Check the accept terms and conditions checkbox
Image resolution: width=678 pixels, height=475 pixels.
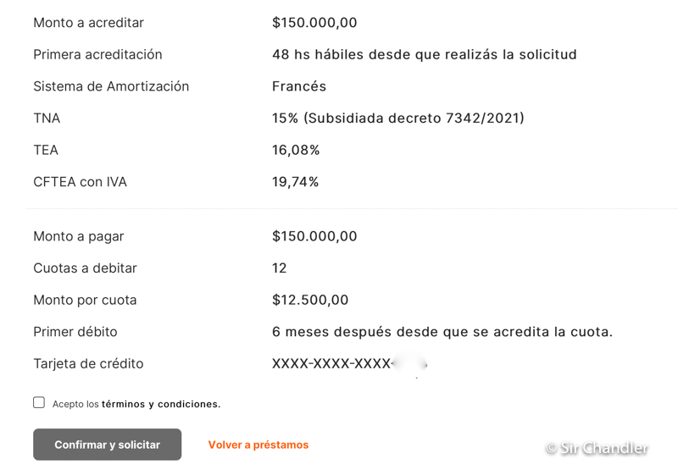click(x=39, y=402)
